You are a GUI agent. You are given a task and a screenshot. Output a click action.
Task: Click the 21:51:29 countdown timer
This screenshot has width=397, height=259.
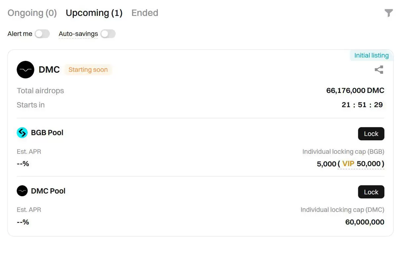(362, 105)
